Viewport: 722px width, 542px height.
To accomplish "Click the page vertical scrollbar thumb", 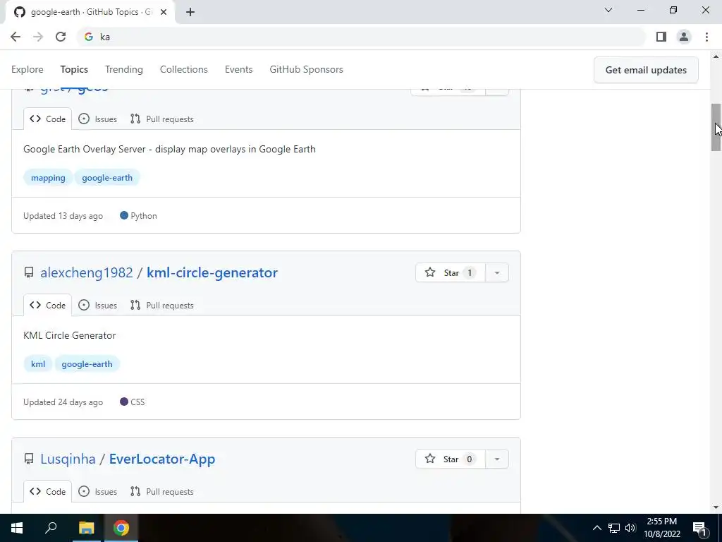I will (716, 127).
